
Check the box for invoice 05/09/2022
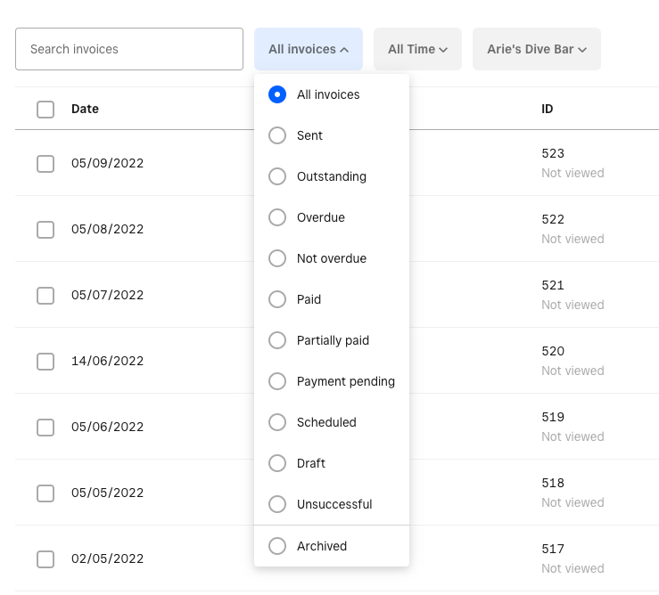tap(45, 164)
